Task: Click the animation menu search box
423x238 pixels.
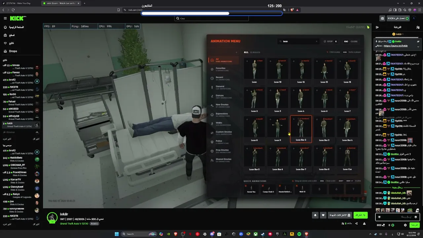Action: tap(298, 41)
